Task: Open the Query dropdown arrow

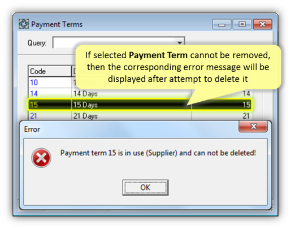Action: point(180,43)
